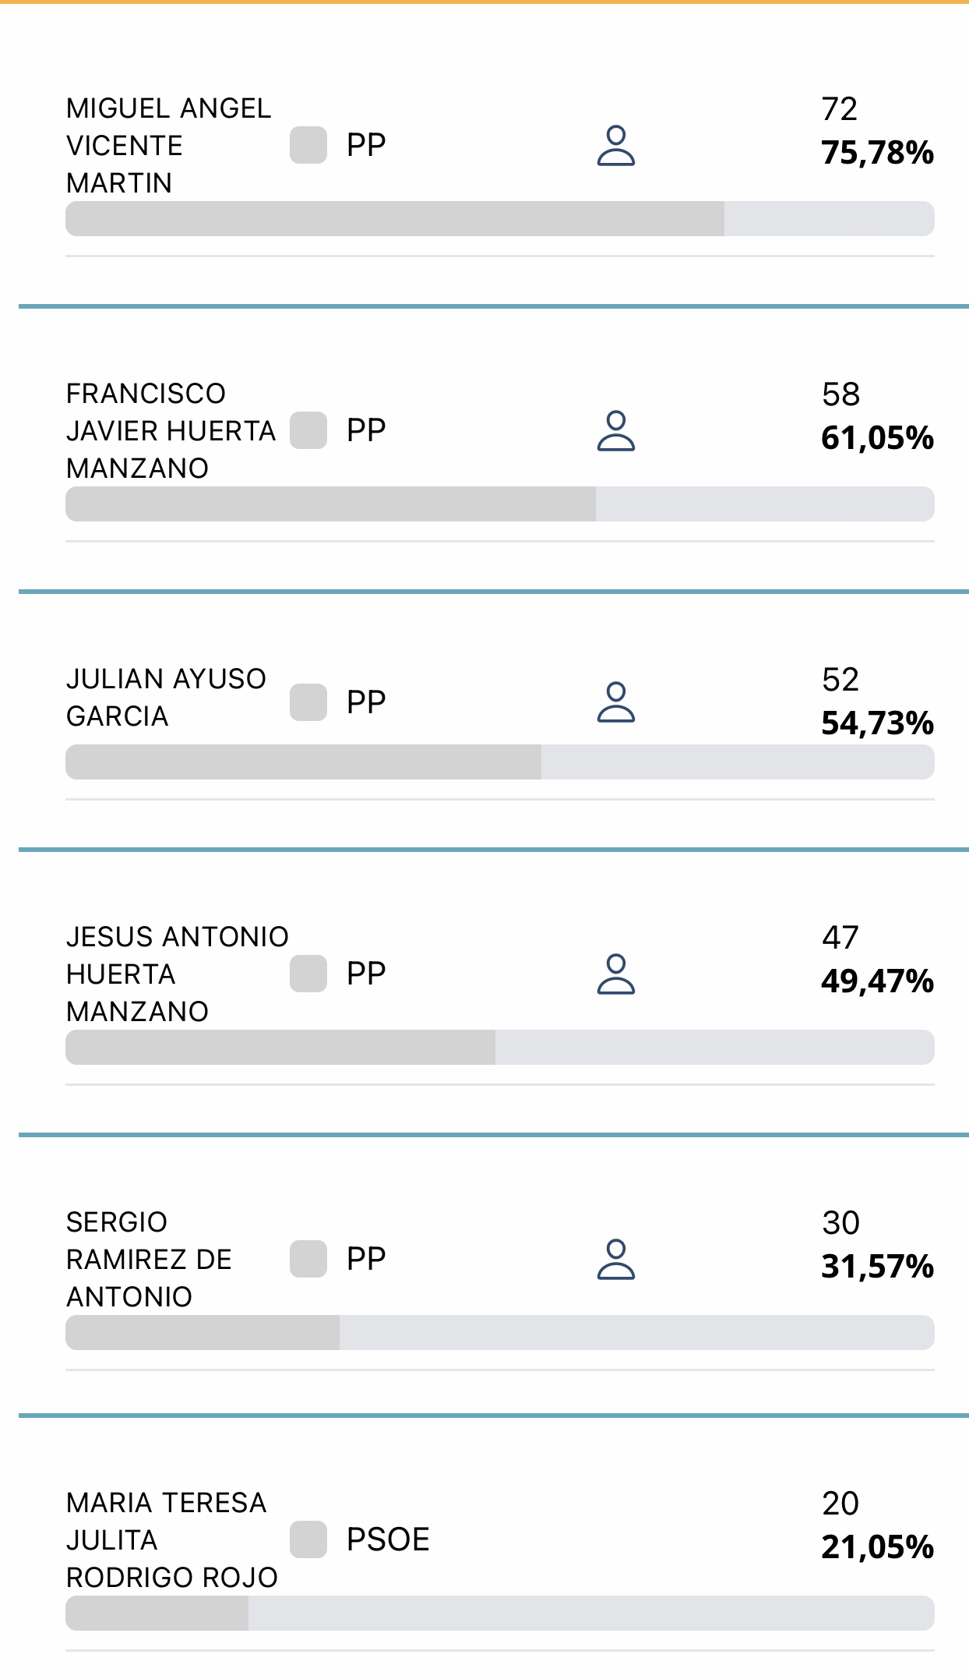Viewport: 969px width, 1679px height.
Task: Click the PSOE party label
Action: [388, 1539]
